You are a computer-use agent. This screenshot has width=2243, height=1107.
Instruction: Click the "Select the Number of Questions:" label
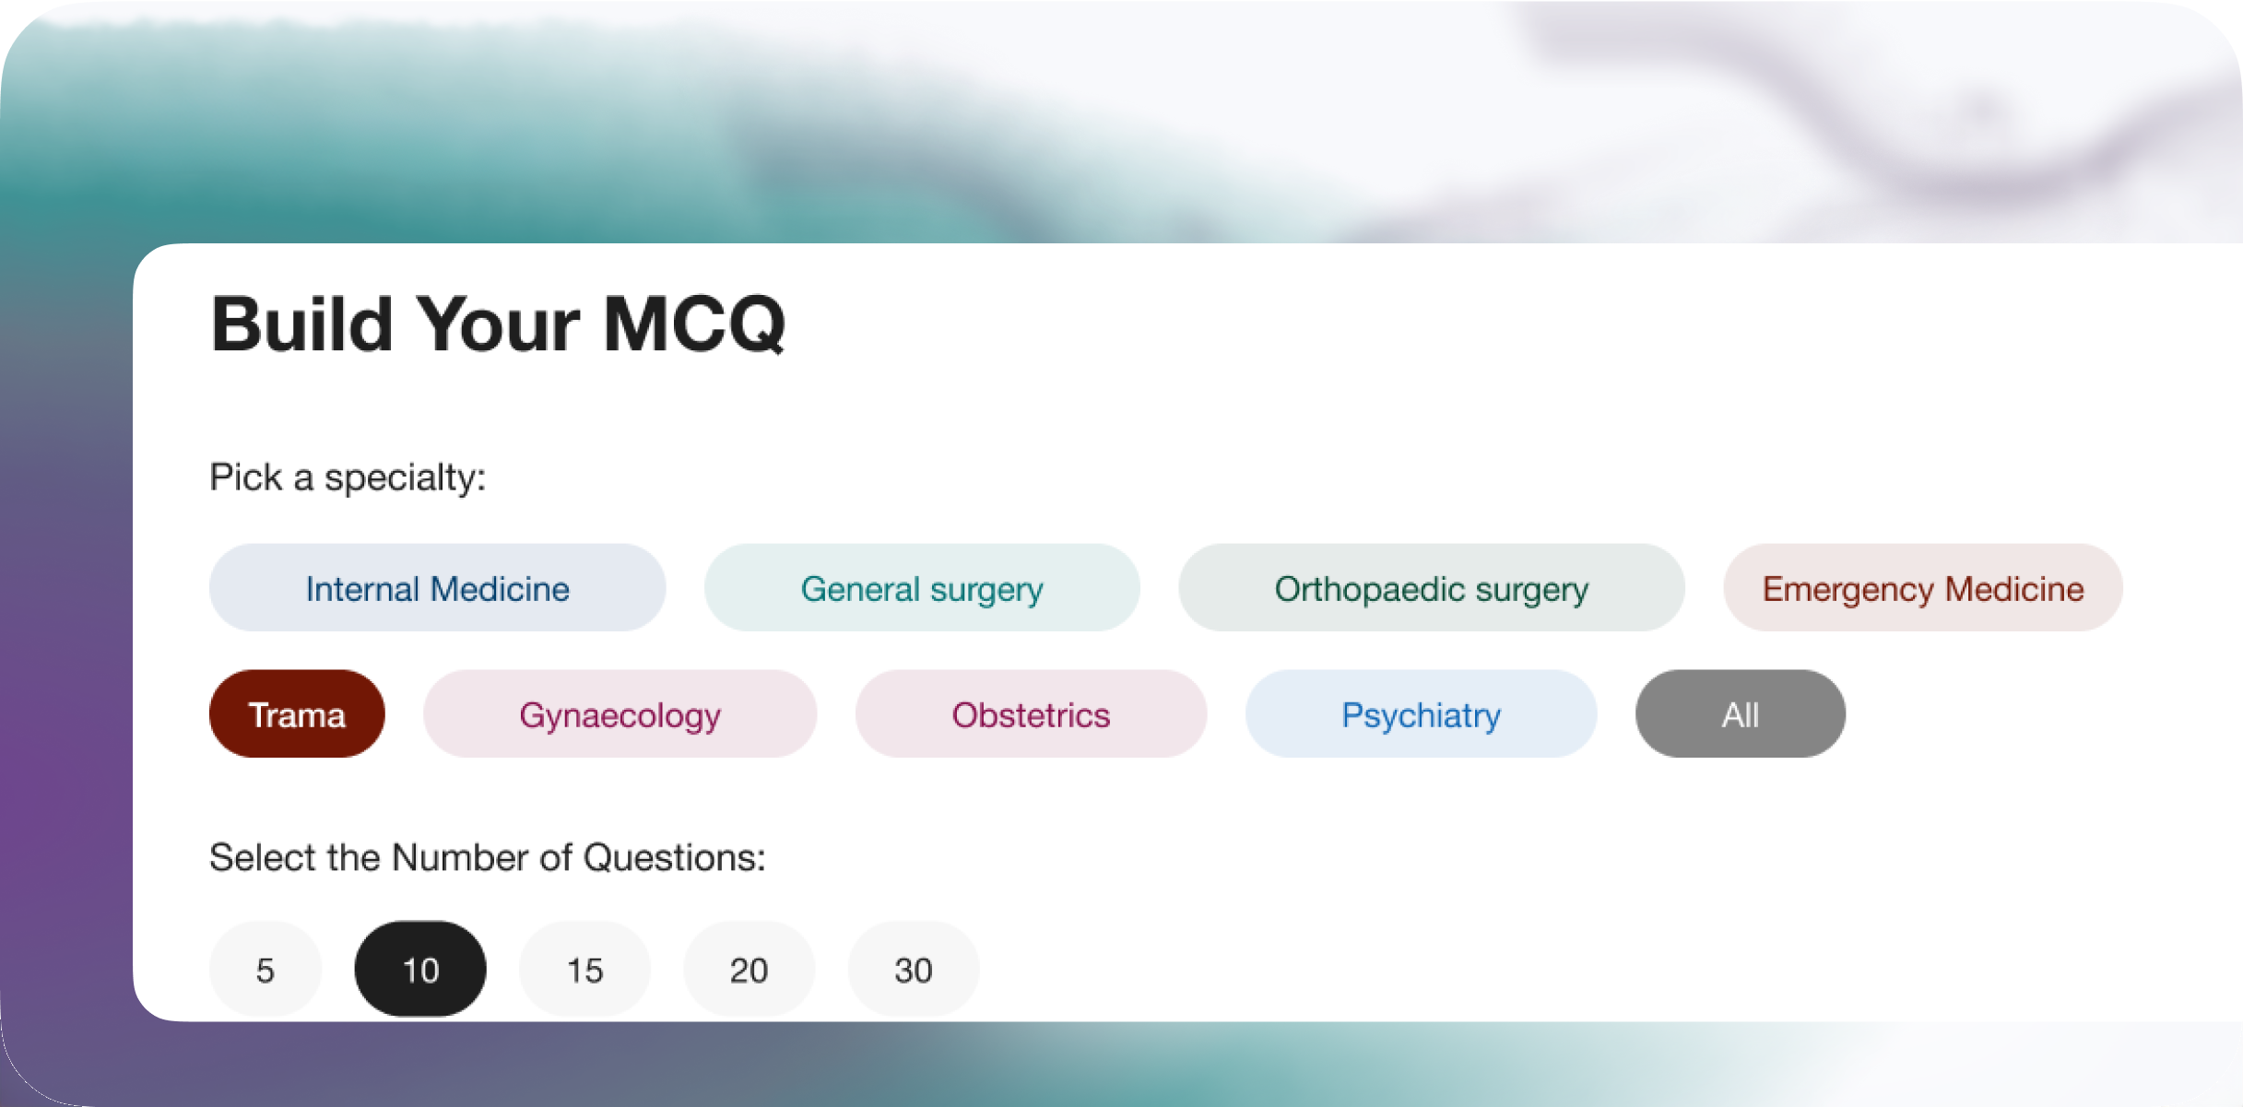(487, 857)
